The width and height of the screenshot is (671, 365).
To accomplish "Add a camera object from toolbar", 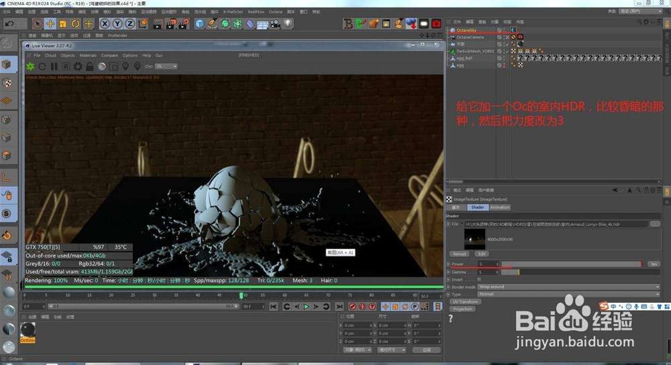I will coord(275,24).
